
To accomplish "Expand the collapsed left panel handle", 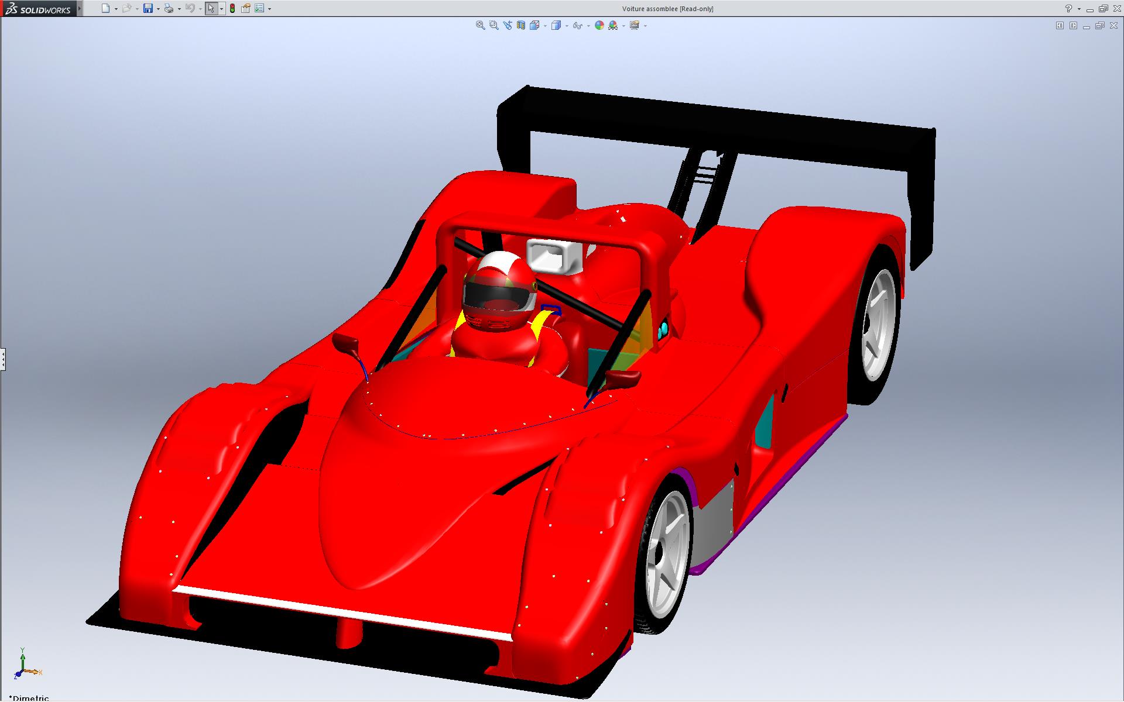I will [2, 359].
